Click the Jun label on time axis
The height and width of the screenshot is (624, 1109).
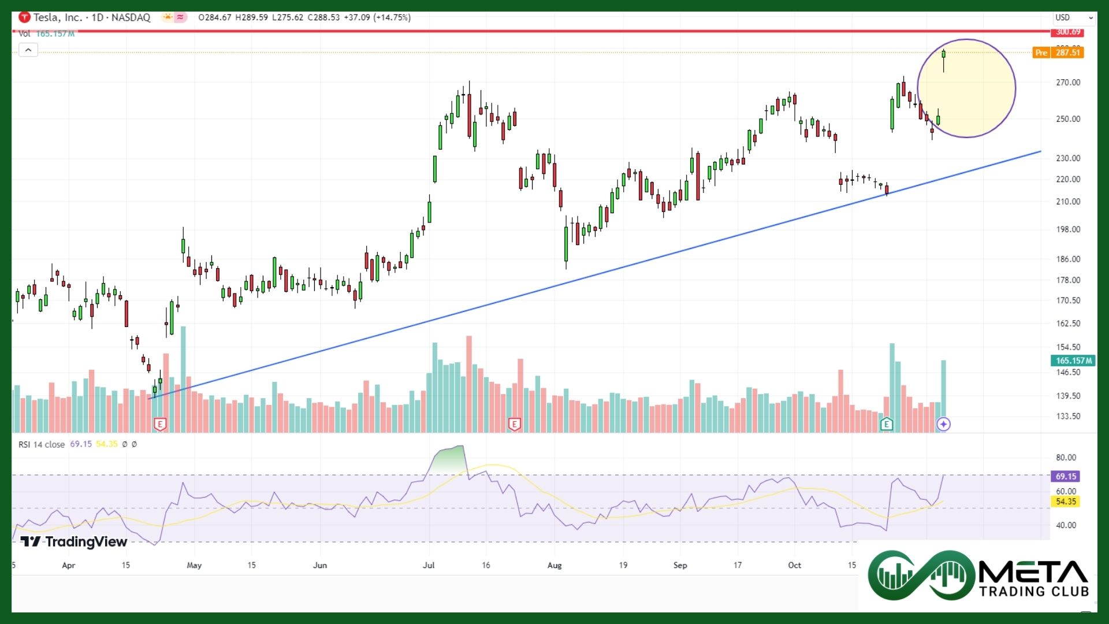320,566
